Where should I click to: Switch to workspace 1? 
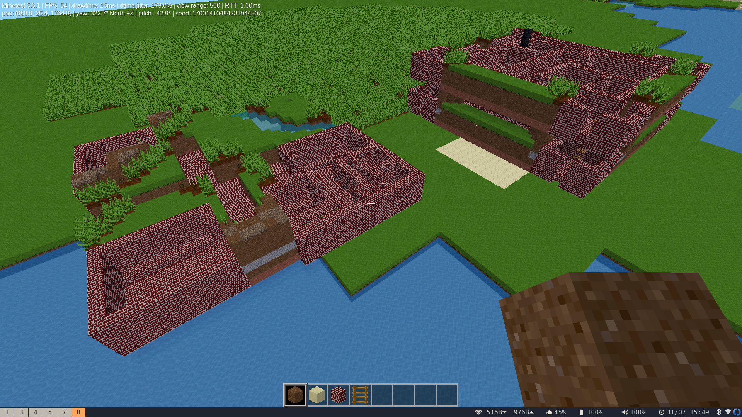7,412
